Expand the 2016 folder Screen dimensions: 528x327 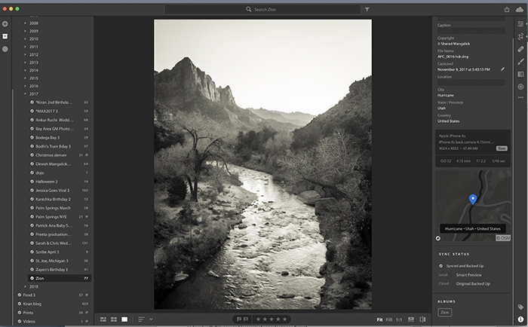click(x=25, y=86)
